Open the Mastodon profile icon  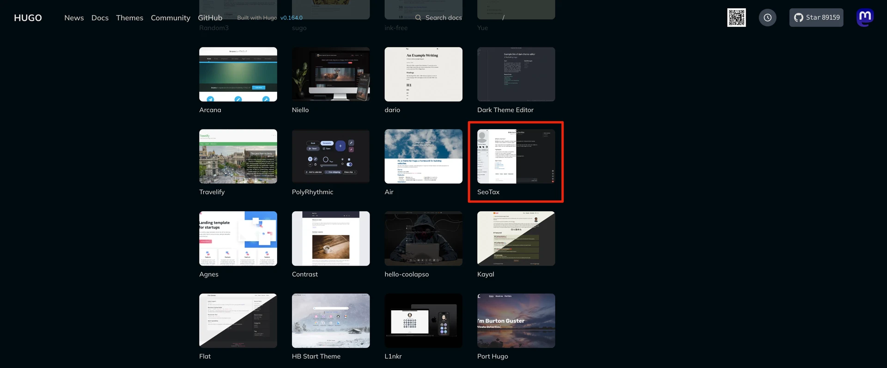(865, 18)
